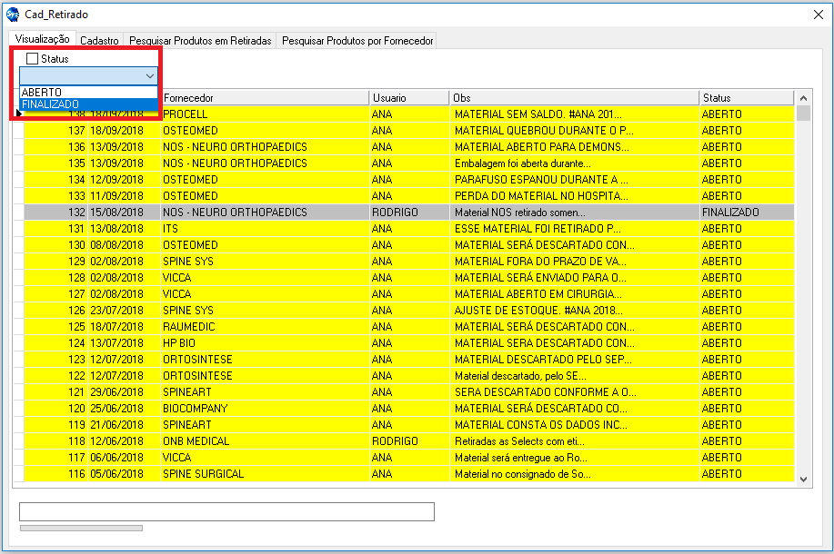Enable the Status filter checkbox
The image size is (834, 554).
tap(33, 59)
